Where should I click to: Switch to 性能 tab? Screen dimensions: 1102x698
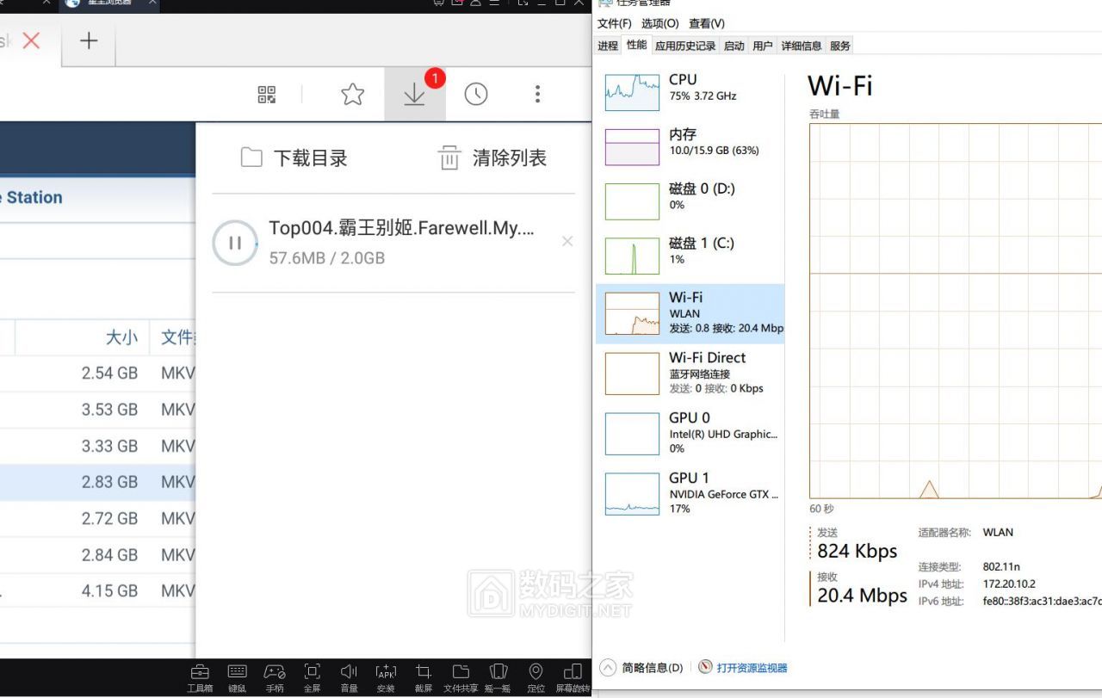636,45
